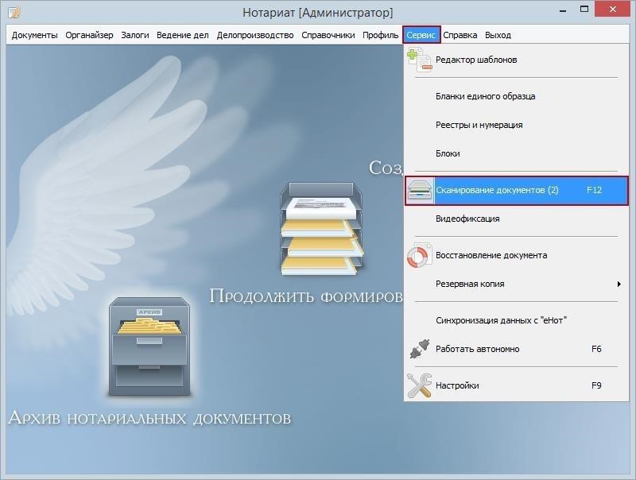Click the partially visible Создать link
The image size is (636, 480).
(x=386, y=168)
